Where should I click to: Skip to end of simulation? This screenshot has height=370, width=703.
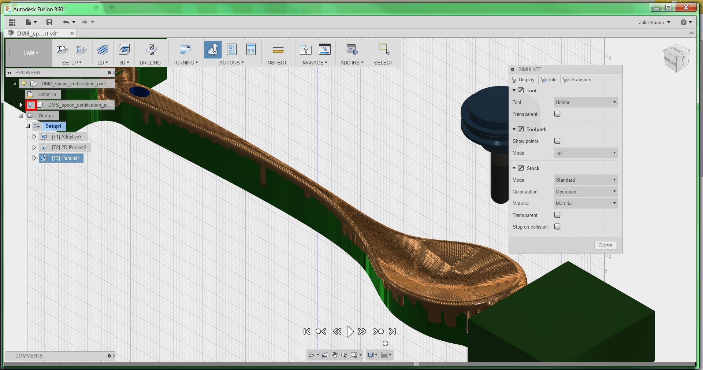click(393, 332)
